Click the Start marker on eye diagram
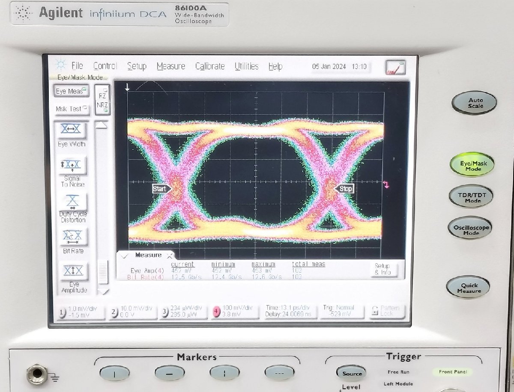Viewport: 514px width, 392px height. pyautogui.click(x=162, y=189)
